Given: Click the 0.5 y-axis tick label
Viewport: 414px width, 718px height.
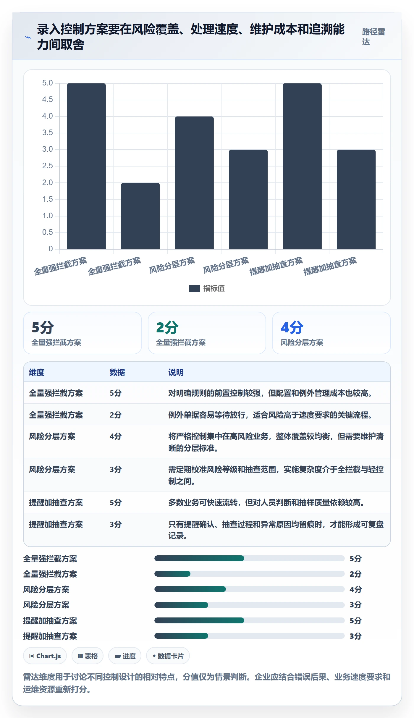Looking at the screenshot, I should pyautogui.click(x=47, y=232).
